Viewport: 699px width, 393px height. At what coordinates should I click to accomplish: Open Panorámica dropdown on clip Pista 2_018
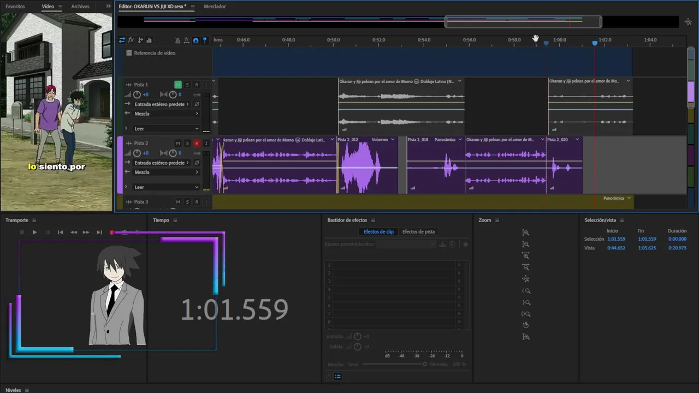[x=448, y=140]
